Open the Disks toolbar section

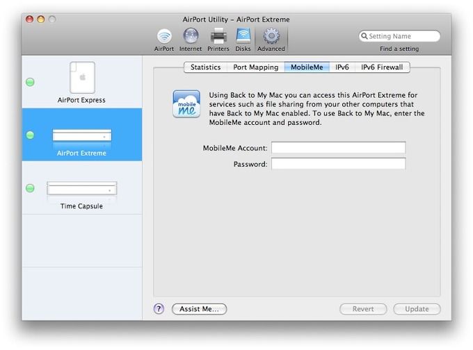click(x=243, y=40)
